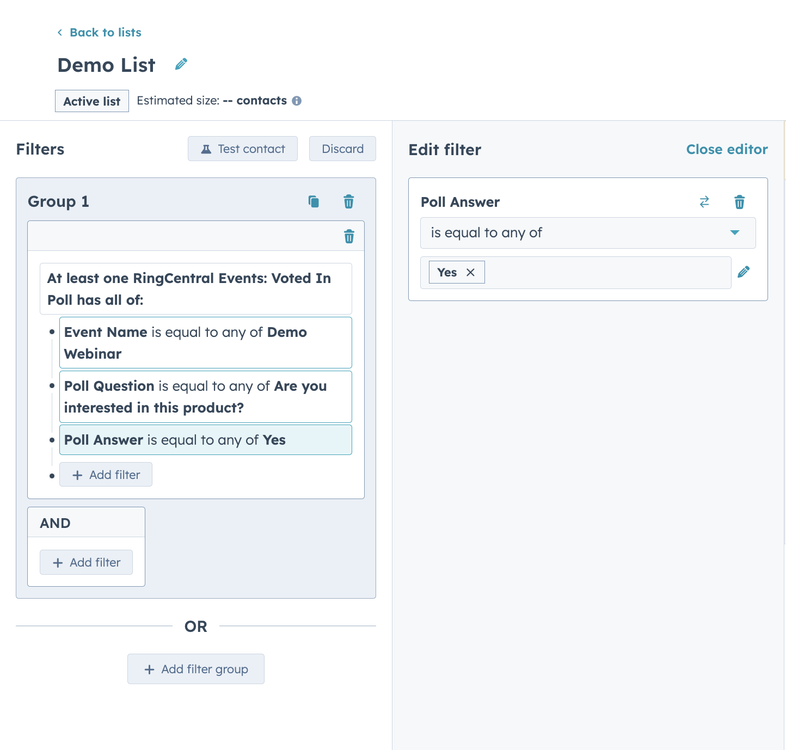Open the 'is equal to any of' dropdown

(x=588, y=233)
